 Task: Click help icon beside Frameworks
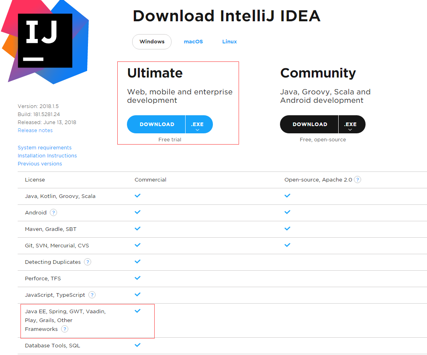[65, 329]
